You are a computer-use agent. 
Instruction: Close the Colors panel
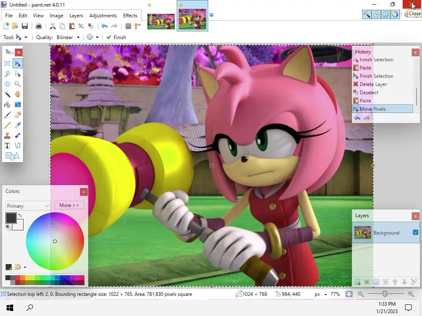click(x=84, y=192)
